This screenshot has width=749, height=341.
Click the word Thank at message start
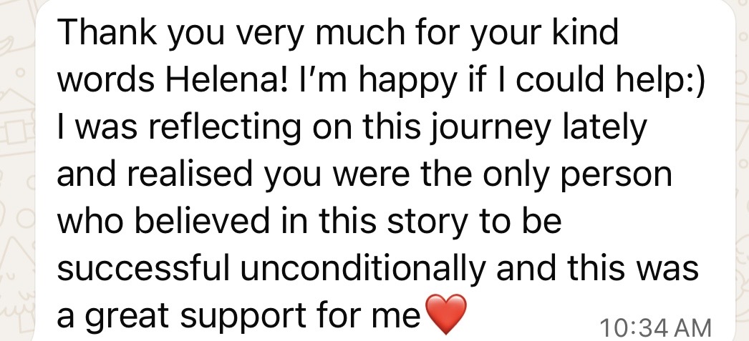point(108,32)
